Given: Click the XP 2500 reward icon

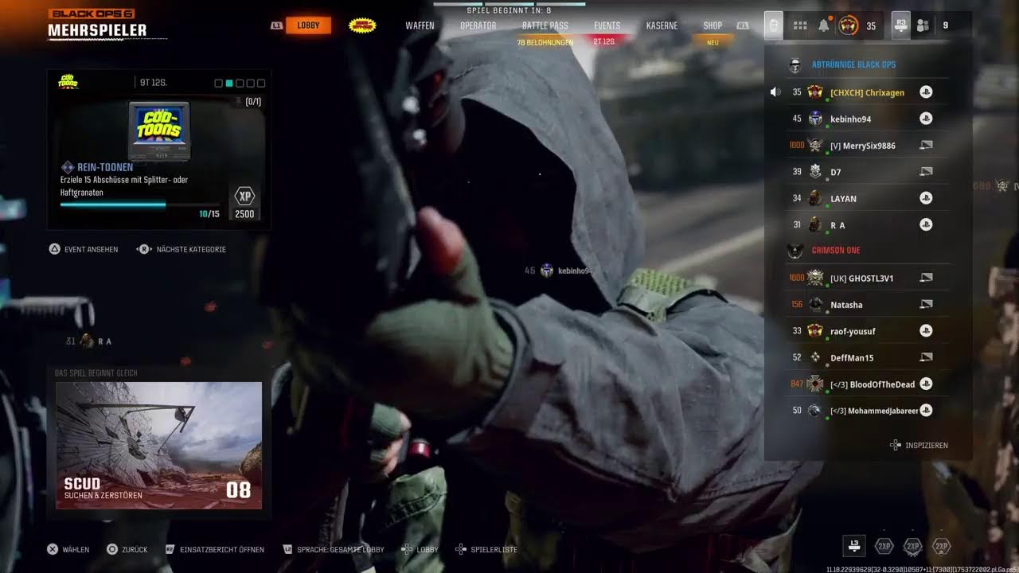Looking at the screenshot, I should [x=244, y=202].
